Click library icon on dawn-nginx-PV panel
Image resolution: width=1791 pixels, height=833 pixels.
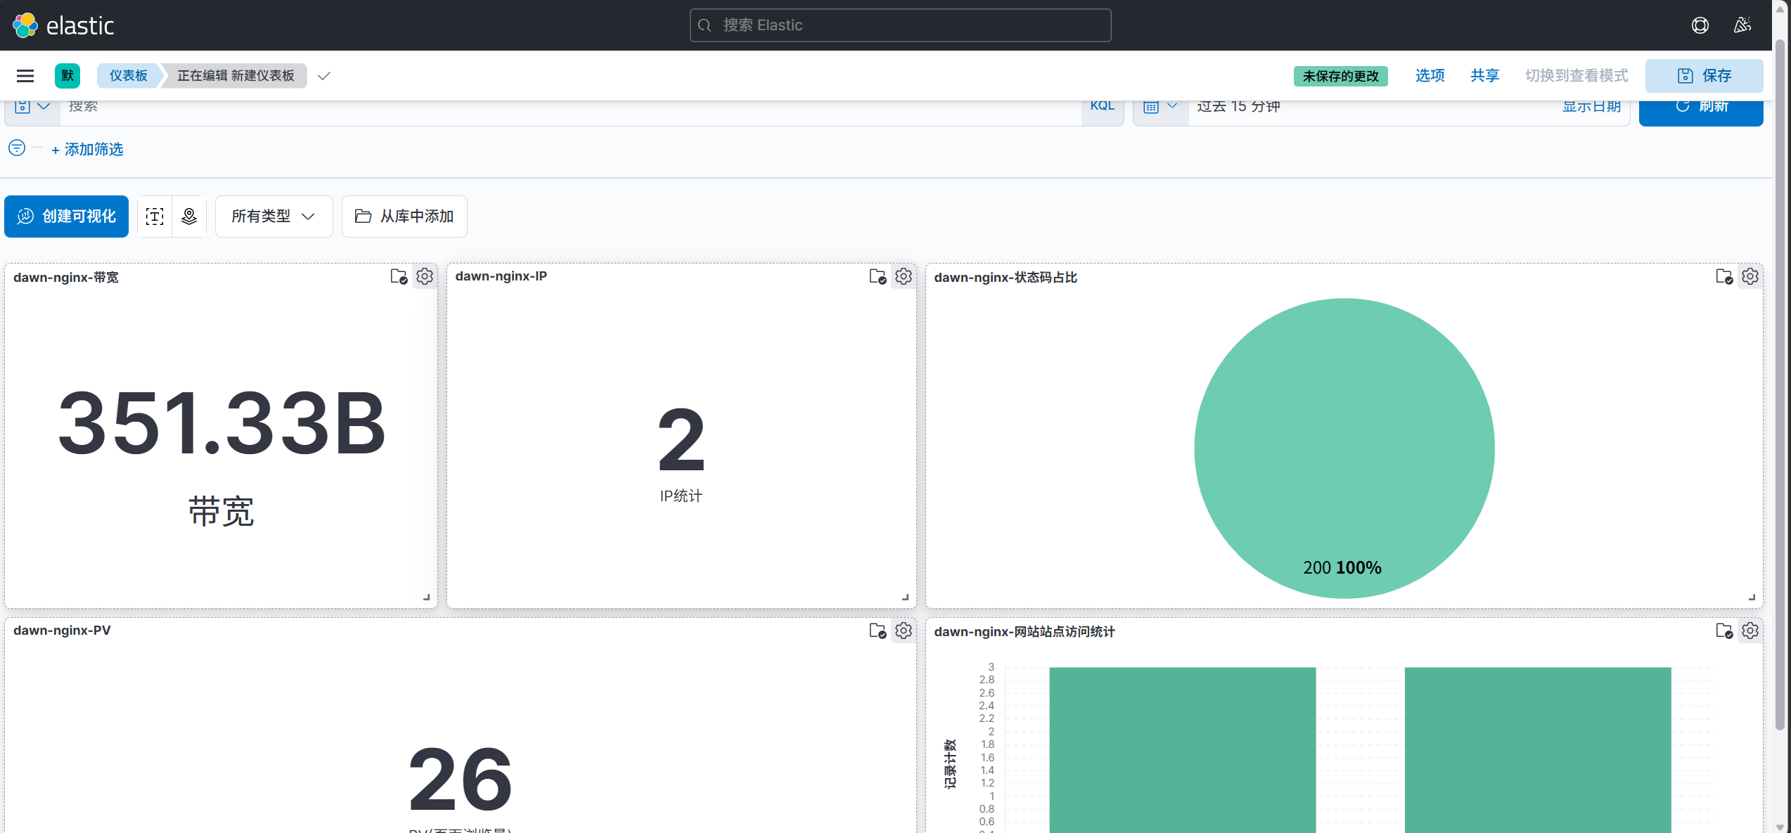pos(878,631)
